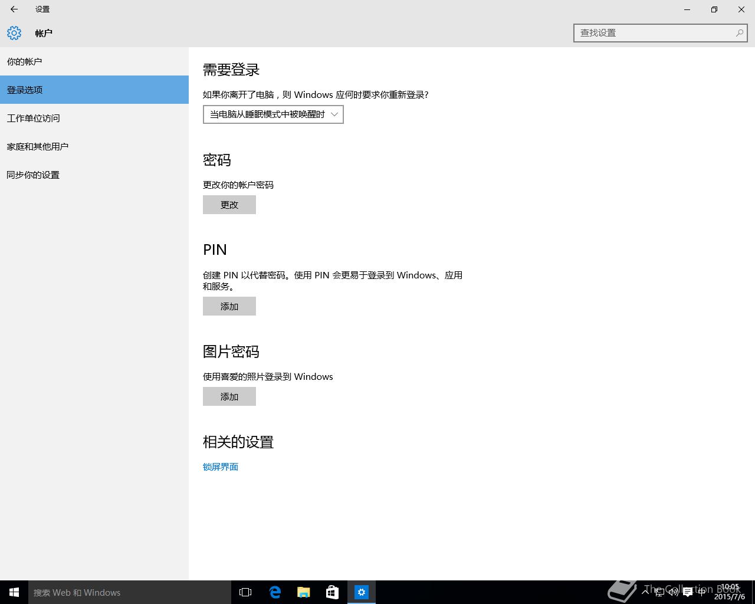Screen dimensions: 755x604
Task: Click the 相关的设置 heading
Action: tap(238, 442)
